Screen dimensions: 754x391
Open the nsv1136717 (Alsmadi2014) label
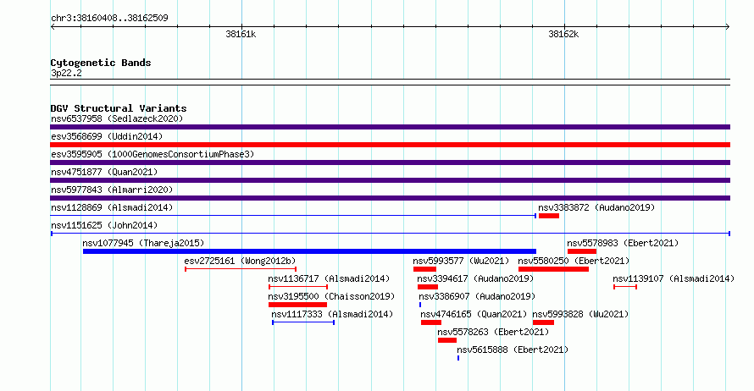[x=329, y=278]
